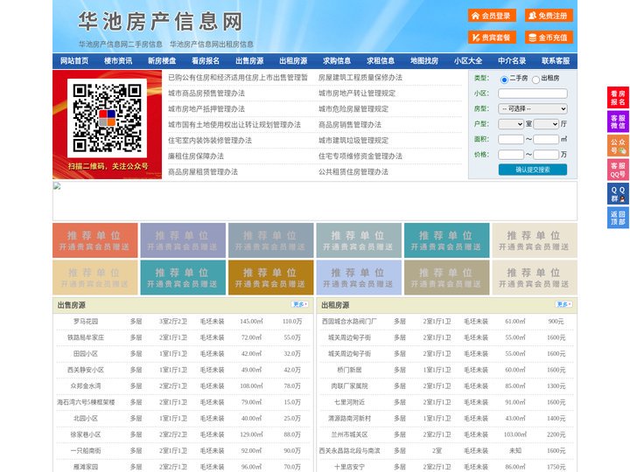Open the 楼市资讯 navigation item

tap(118, 61)
